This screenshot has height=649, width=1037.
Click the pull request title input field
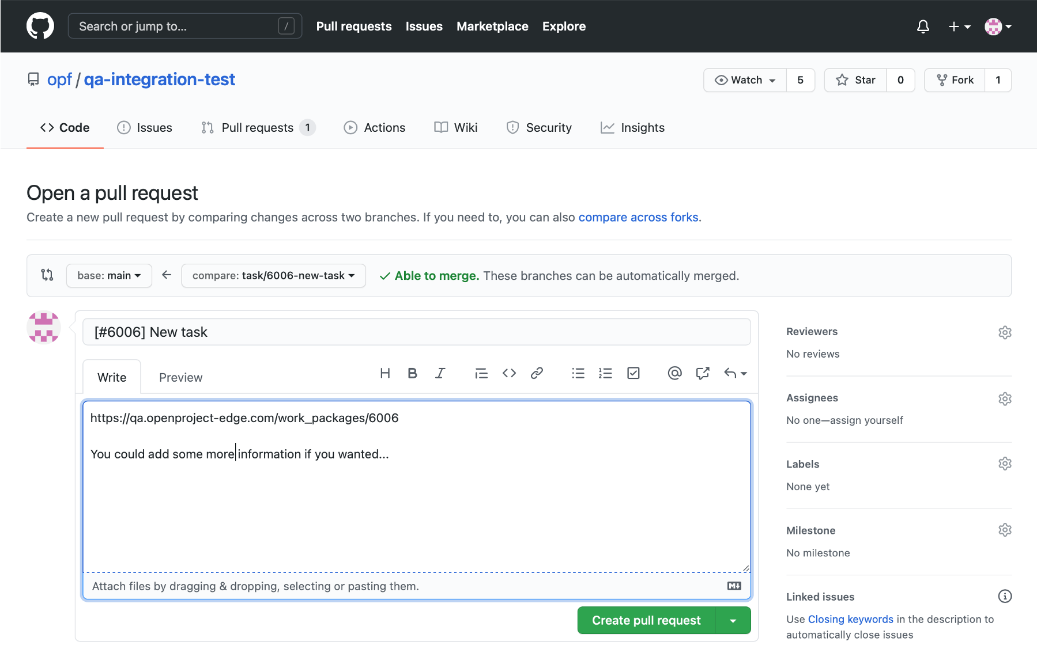pyautogui.click(x=416, y=332)
